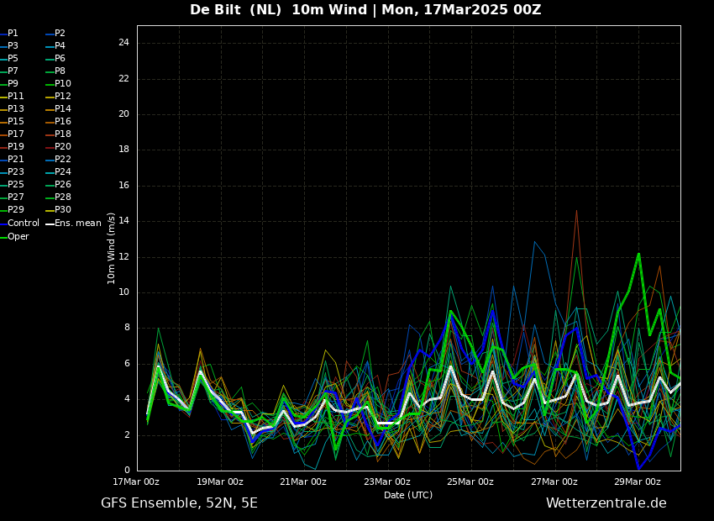
Task: Click the Wetterzentrale.de text
Action: click(606, 503)
